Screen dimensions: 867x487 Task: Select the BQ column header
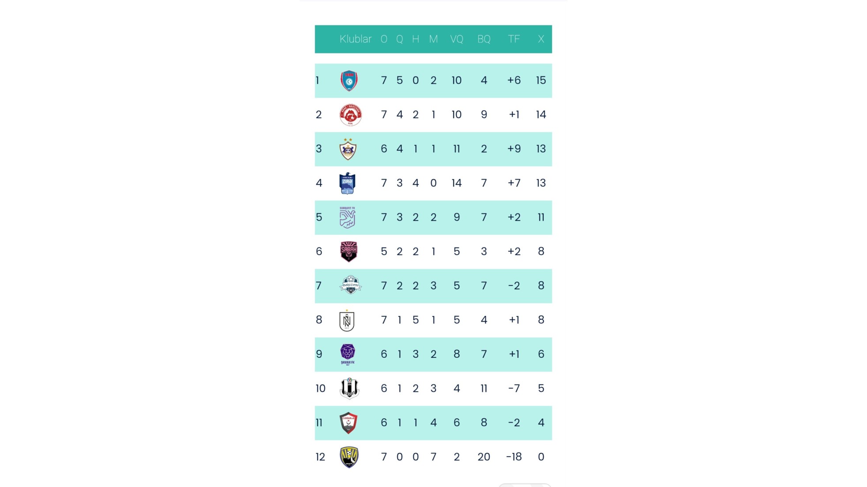(484, 39)
